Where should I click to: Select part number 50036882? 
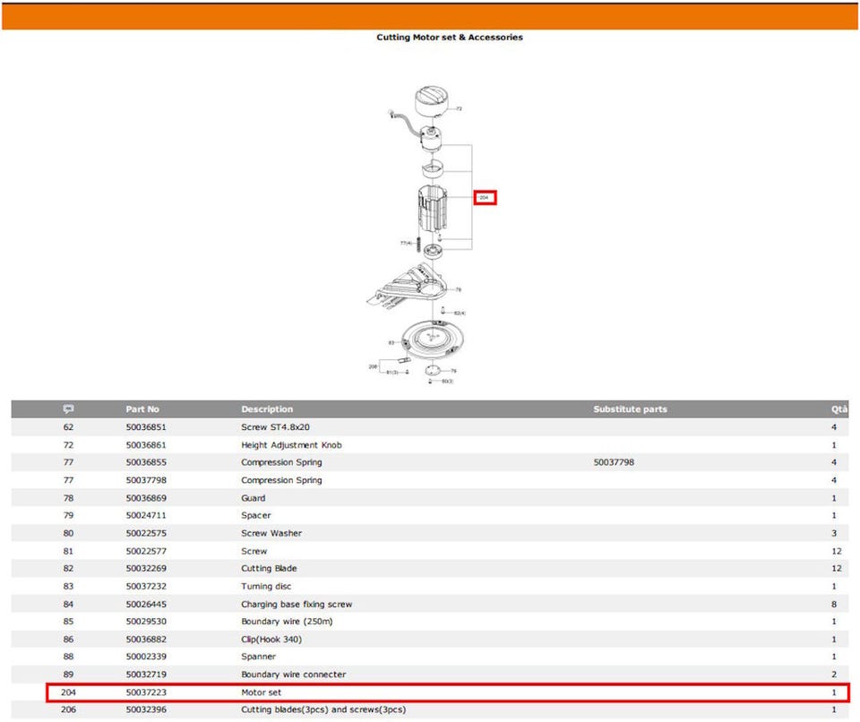pyautogui.click(x=146, y=640)
